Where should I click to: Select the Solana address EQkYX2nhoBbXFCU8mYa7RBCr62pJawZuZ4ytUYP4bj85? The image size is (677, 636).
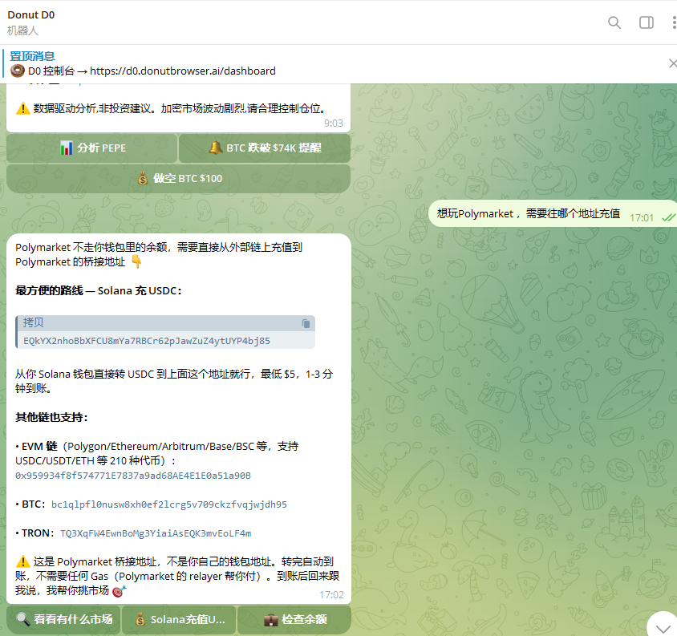[x=147, y=341]
